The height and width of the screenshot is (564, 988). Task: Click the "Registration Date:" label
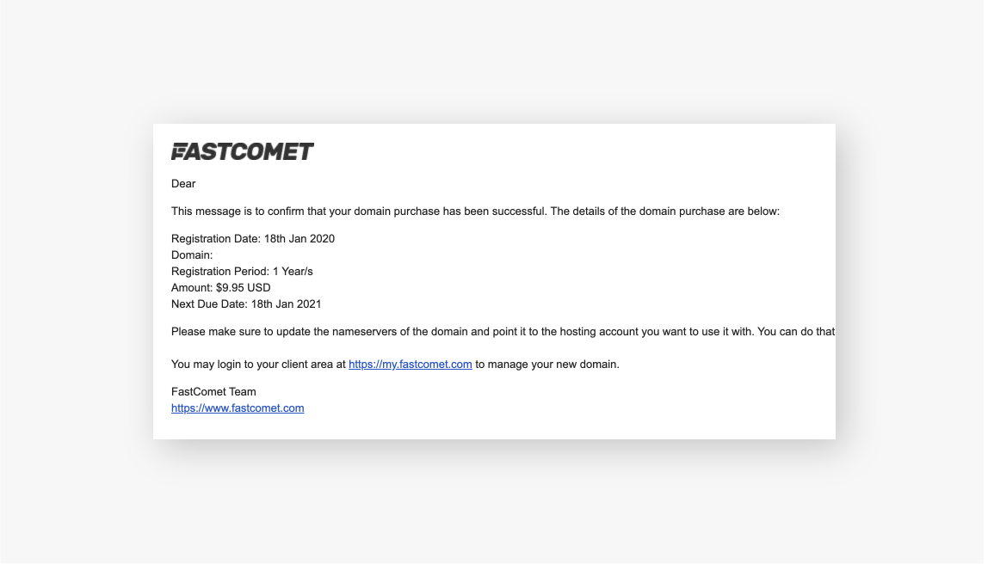click(216, 239)
